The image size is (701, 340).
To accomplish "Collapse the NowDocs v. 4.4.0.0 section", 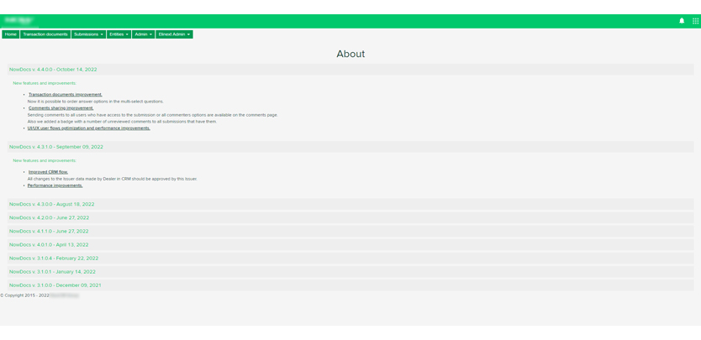I will [53, 70].
